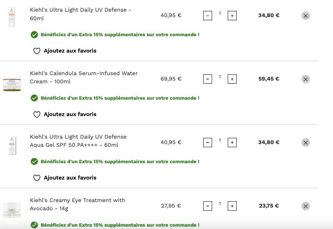Decrease quantity of Aqua Gel SPF 50

click(207, 143)
